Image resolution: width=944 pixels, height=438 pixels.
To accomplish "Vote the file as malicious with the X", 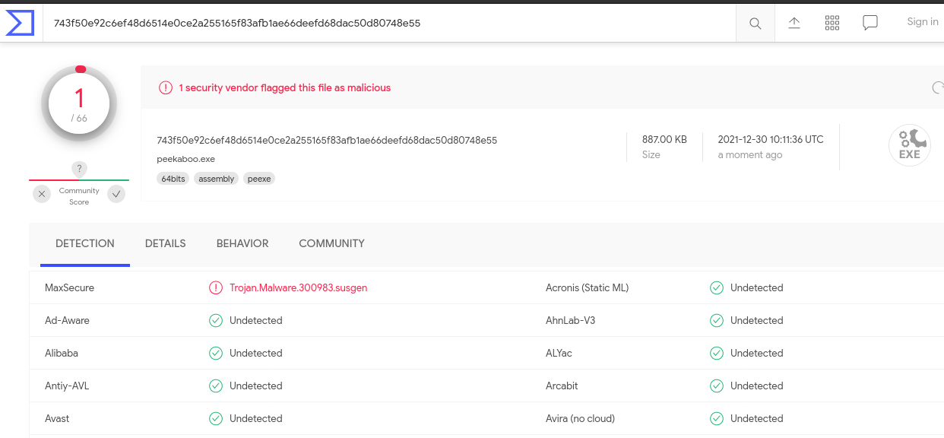I will pos(42,194).
